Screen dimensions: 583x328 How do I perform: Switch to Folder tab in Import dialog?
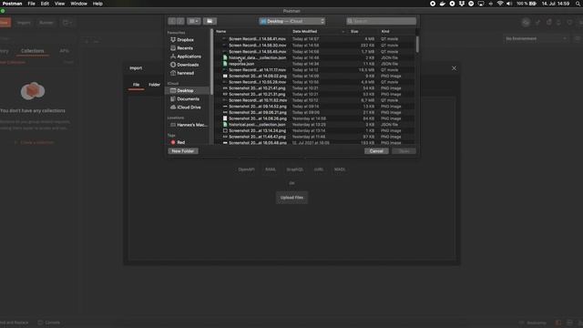[x=154, y=85]
